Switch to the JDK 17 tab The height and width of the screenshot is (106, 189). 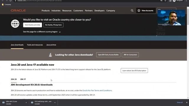pyautogui.click(x=23, y=79)
